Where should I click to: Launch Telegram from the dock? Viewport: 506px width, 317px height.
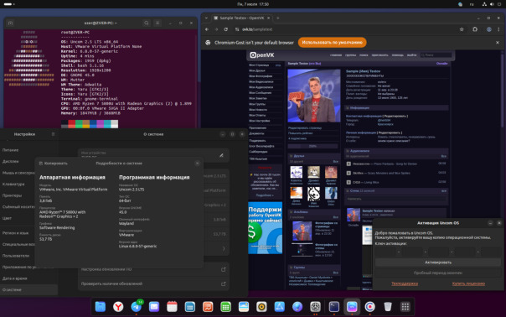137,306
